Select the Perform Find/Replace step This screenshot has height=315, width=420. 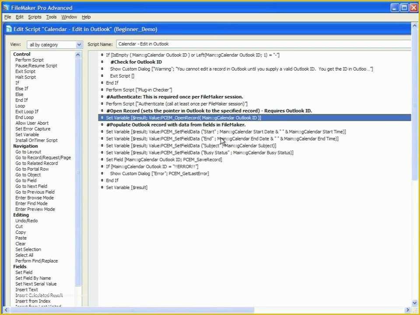pyautogui.click(x=36, y=261)
